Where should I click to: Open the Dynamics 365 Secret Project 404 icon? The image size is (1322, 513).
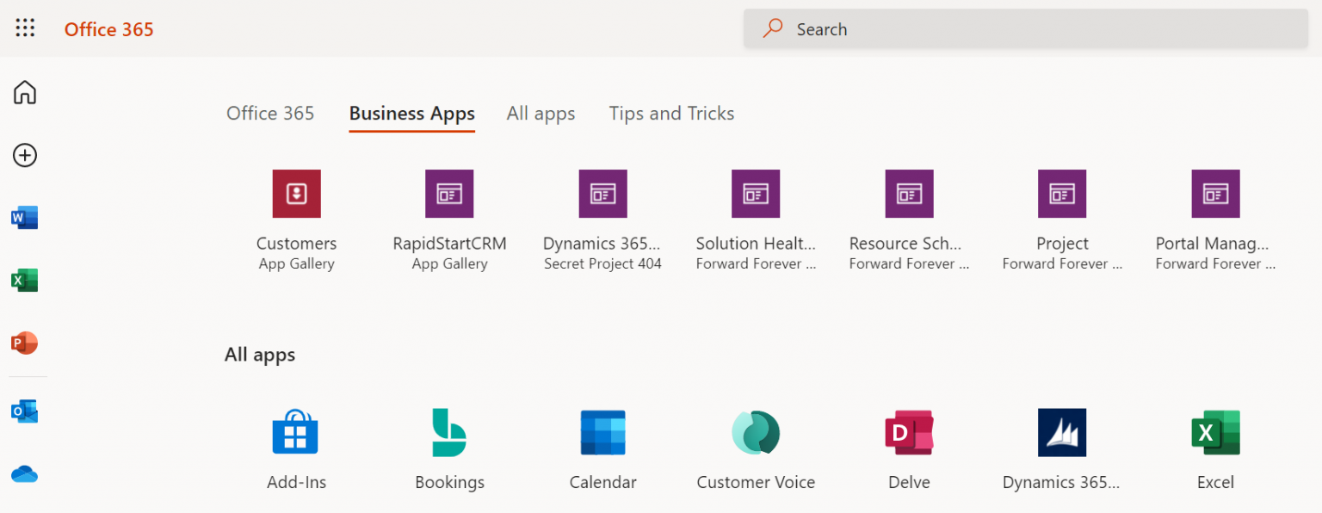pos(602,194)
